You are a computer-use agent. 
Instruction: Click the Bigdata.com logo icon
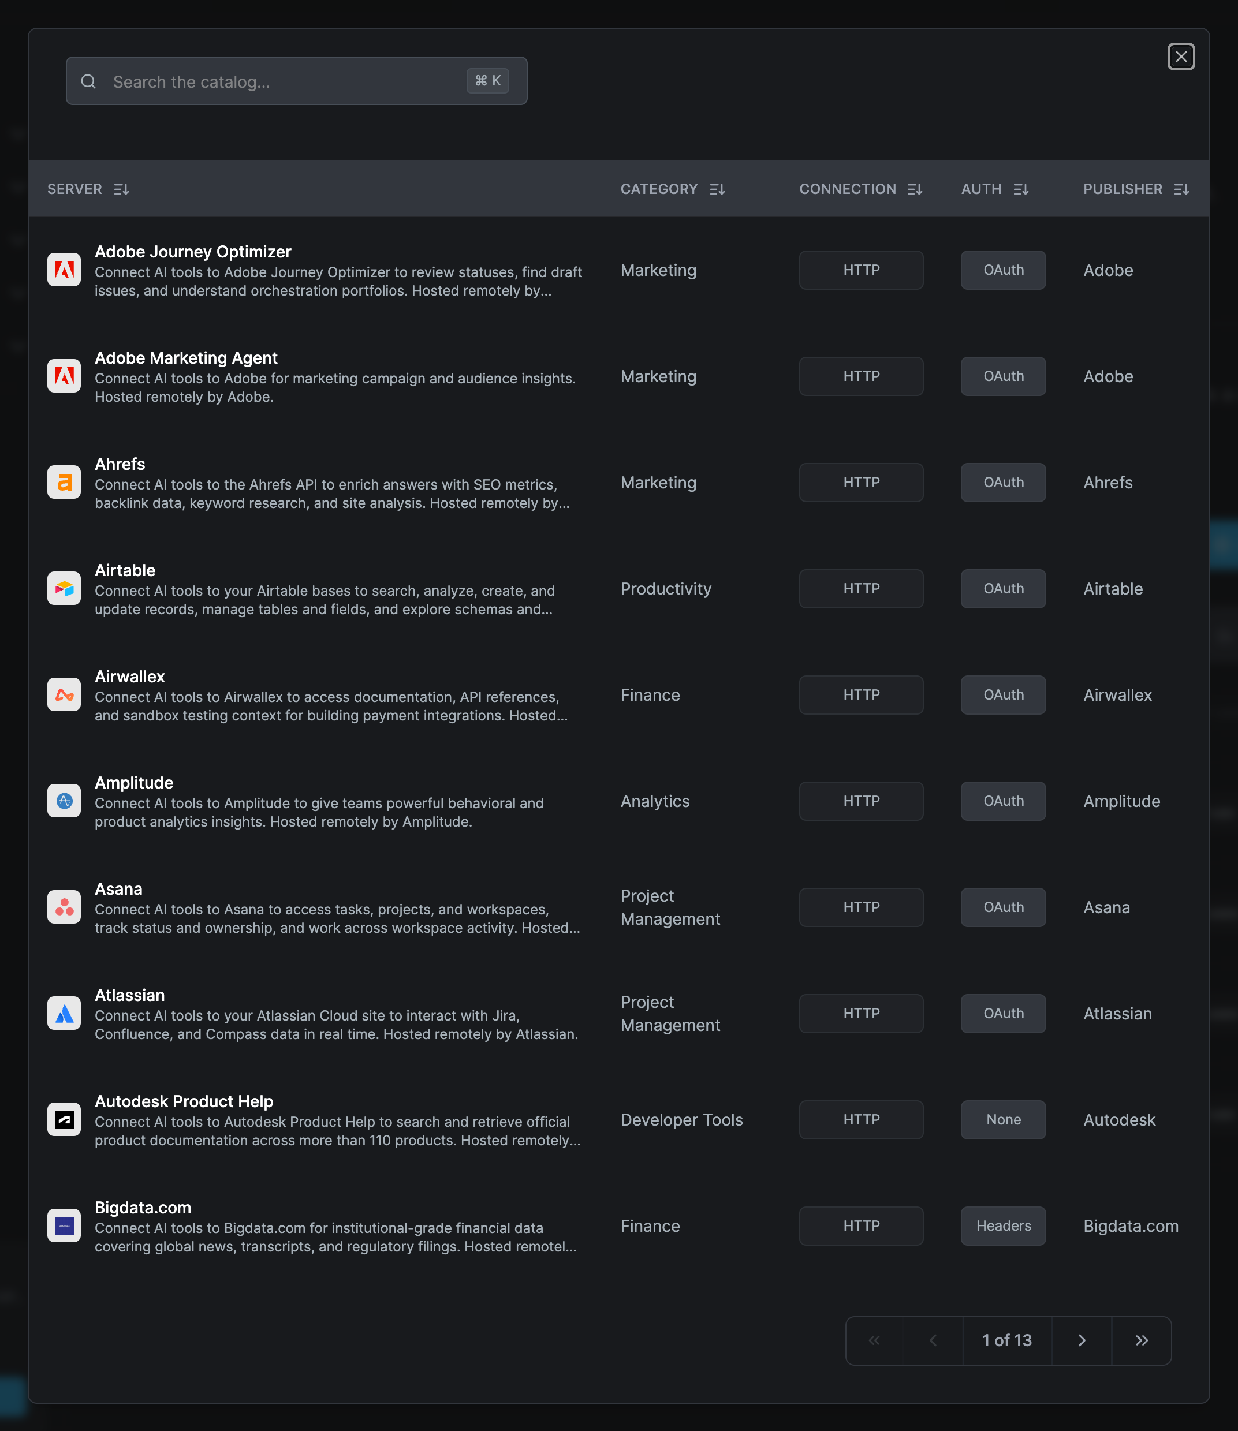click(64, 1226)
